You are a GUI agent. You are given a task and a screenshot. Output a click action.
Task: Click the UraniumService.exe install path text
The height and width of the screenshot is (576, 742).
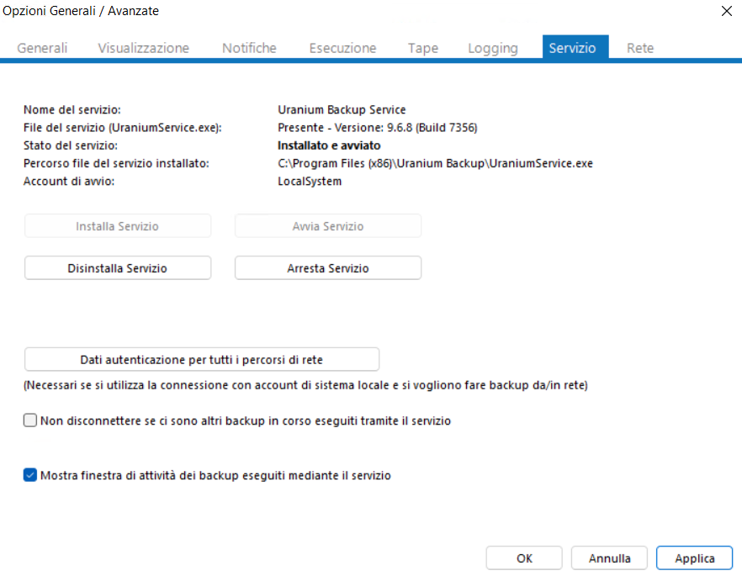[x=435, y=163]
